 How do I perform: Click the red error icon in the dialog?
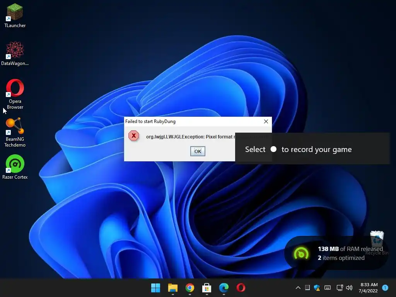click(133, 136)
